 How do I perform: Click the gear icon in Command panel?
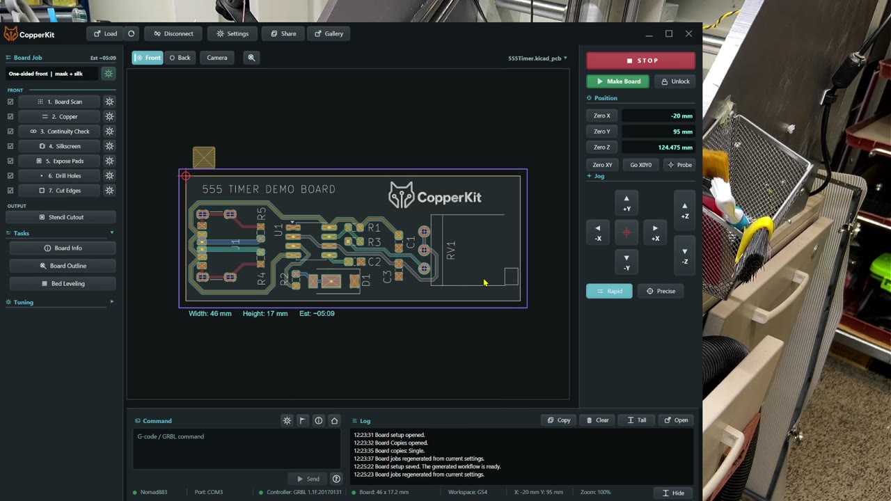pos(287,420)
